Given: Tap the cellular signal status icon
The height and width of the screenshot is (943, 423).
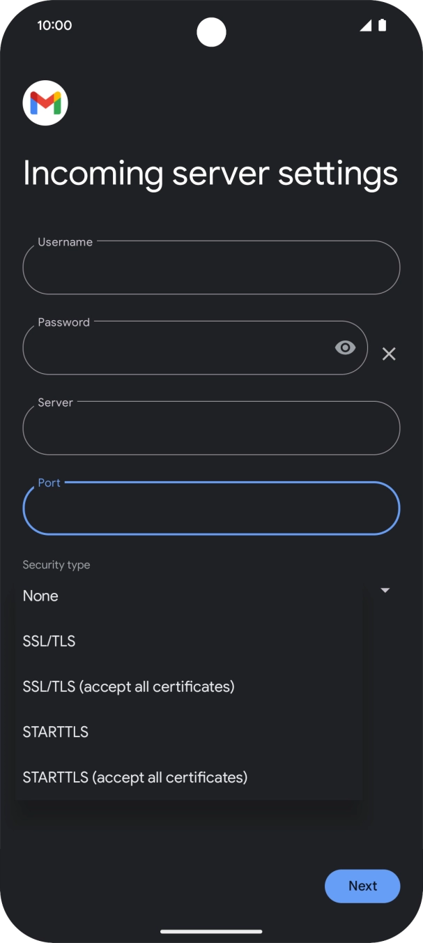Looking at the screenshot, I should (x=365, y=26).
